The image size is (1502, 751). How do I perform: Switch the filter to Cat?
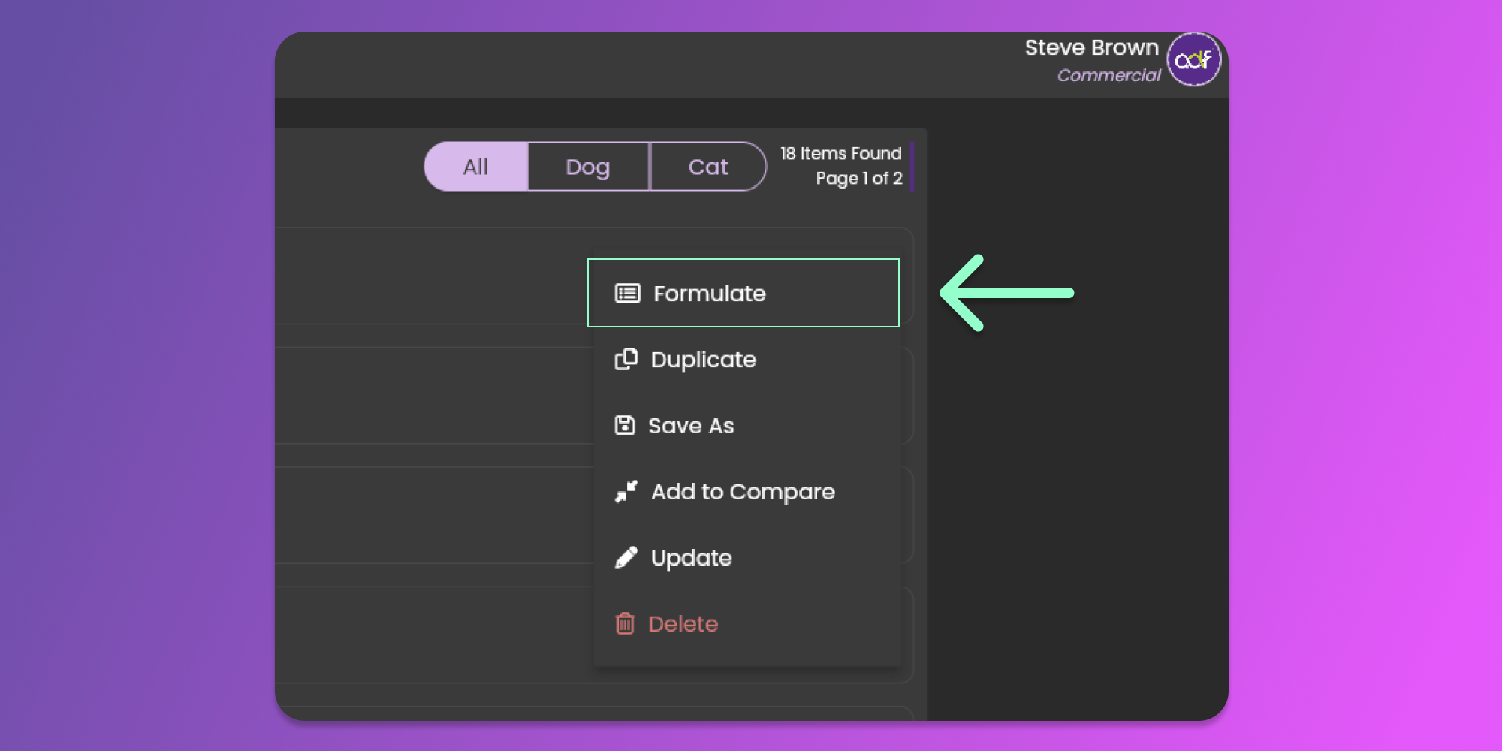[x=707, y=167]
